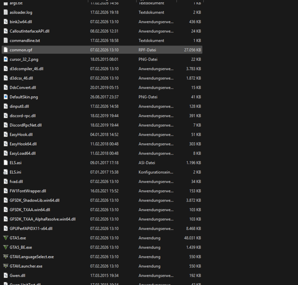This screenshot has height=285, width=298.
Task: Click the ELS.asi file icon
Action: [6, 163]
